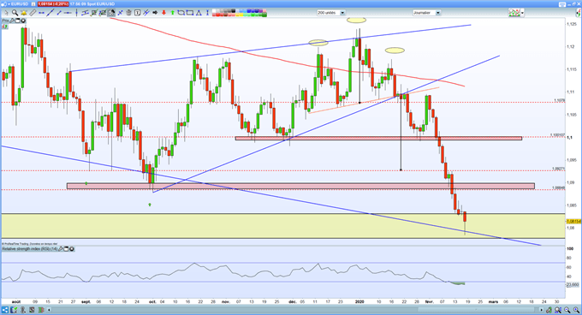Insert a green up arrow marker
Screen dimensions: 582x315
173,13
